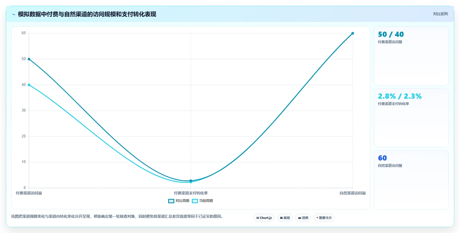Click the y-axis value 30
This screenshot has width=460, height=233.
point(24,110)
